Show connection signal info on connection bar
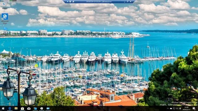This screenshot has width=198, height=111. click(x=73, y=2)
